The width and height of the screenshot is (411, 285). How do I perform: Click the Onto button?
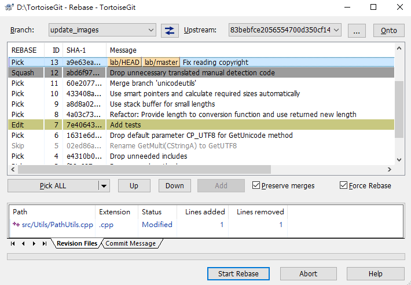click(389, 31)
